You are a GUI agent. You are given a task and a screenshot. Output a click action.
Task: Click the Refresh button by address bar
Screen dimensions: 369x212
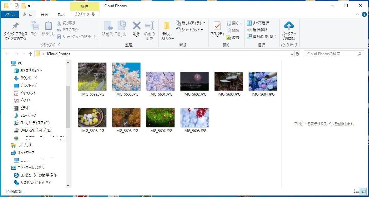click(297, 54)
